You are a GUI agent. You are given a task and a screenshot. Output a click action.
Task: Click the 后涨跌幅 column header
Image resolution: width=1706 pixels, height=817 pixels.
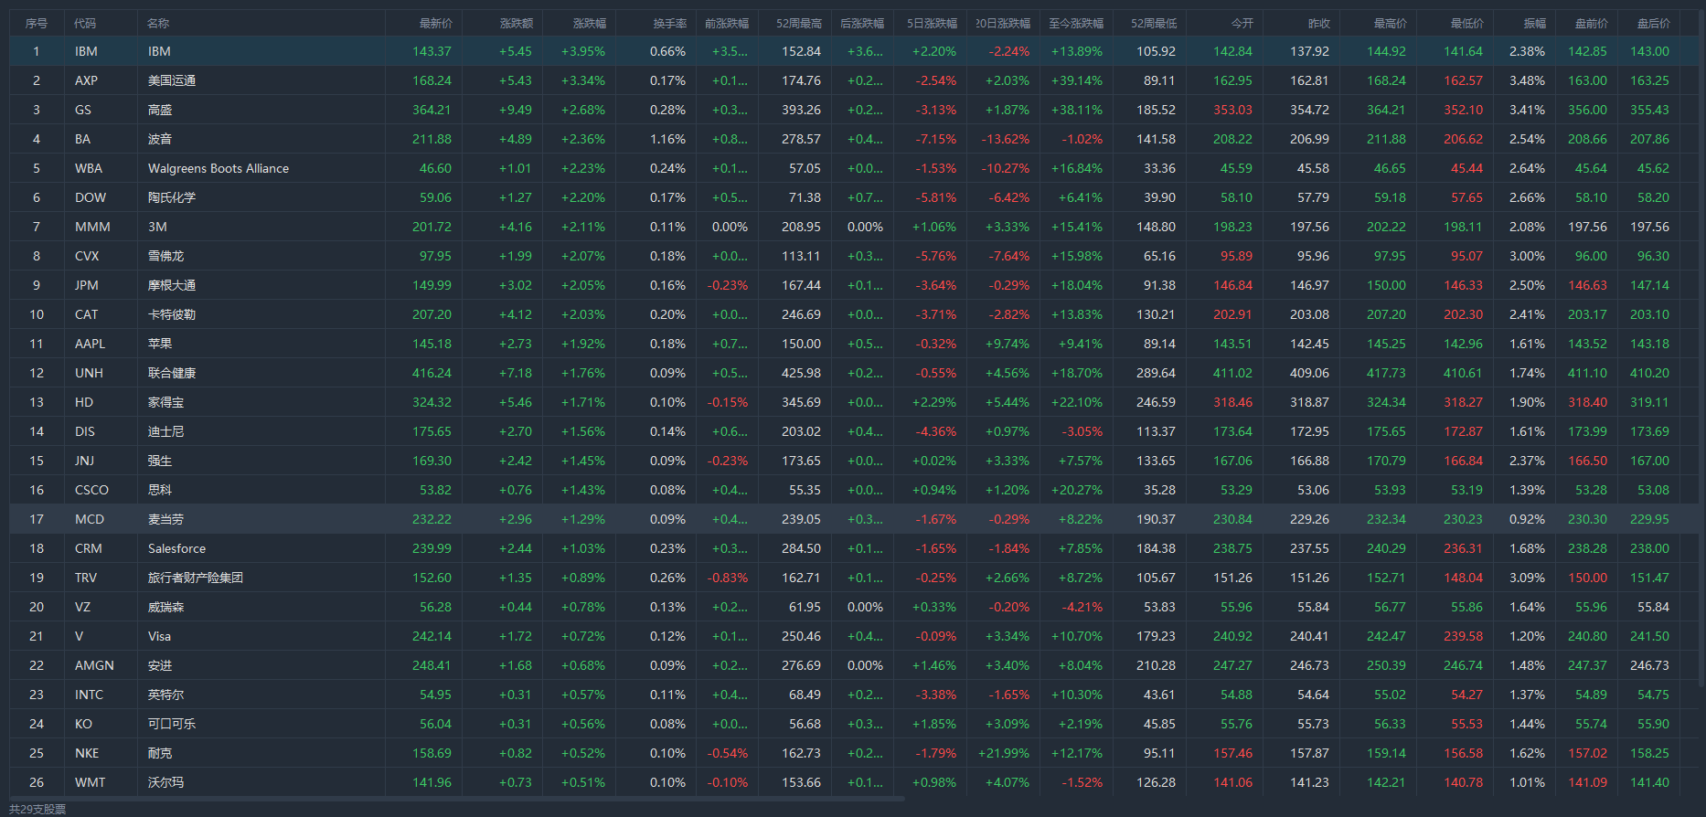[862, 23]
